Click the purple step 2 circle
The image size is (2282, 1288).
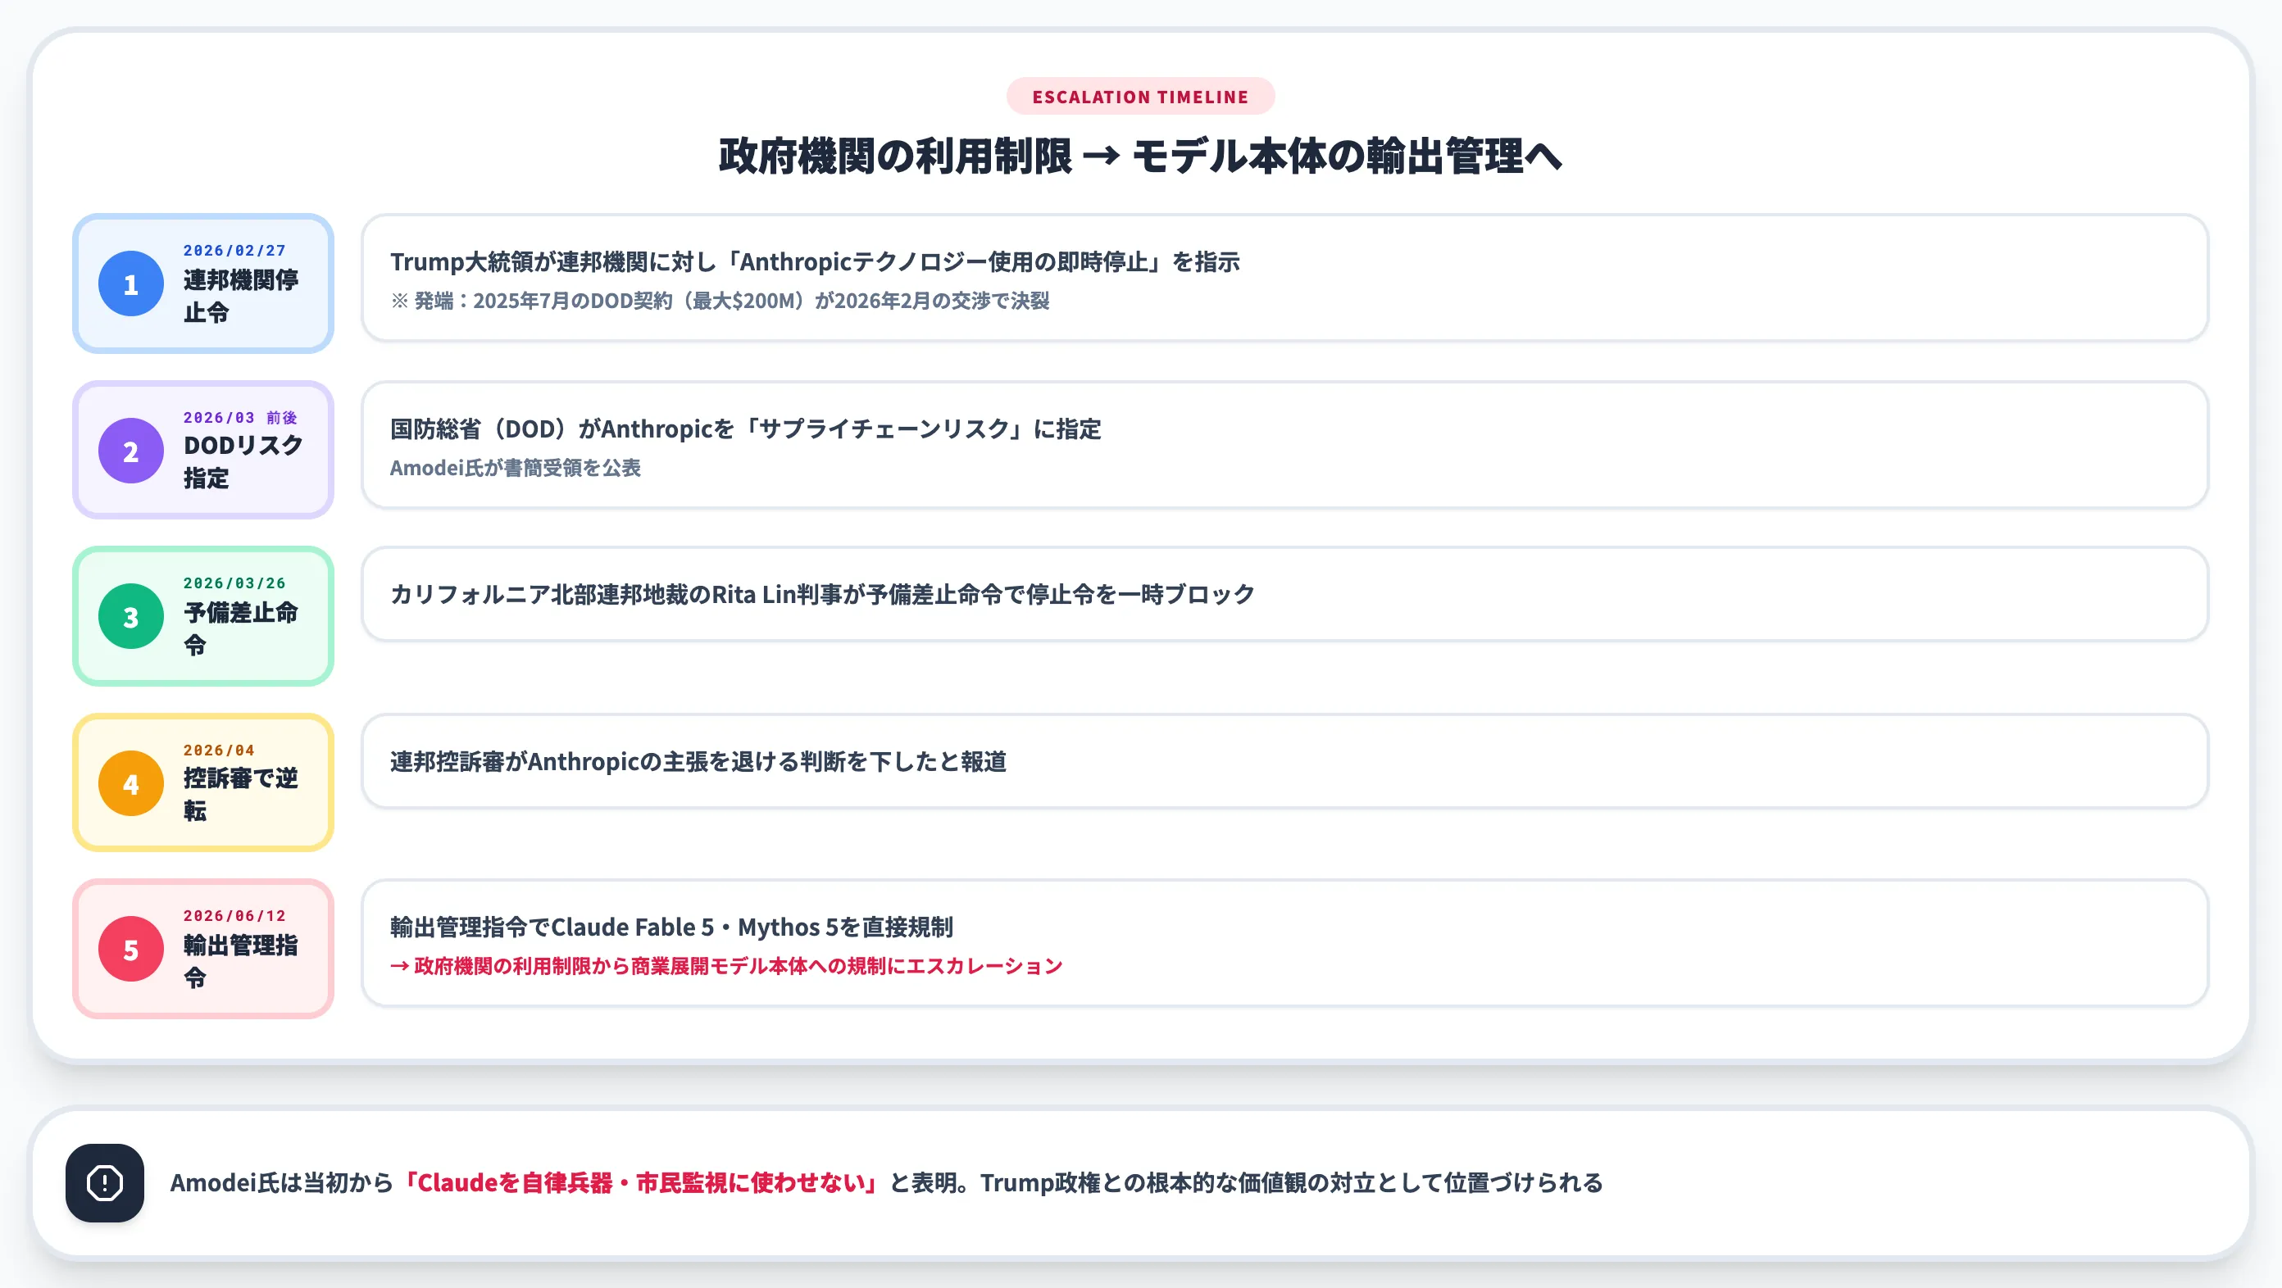pyautogui.click(x=131, y=451)
